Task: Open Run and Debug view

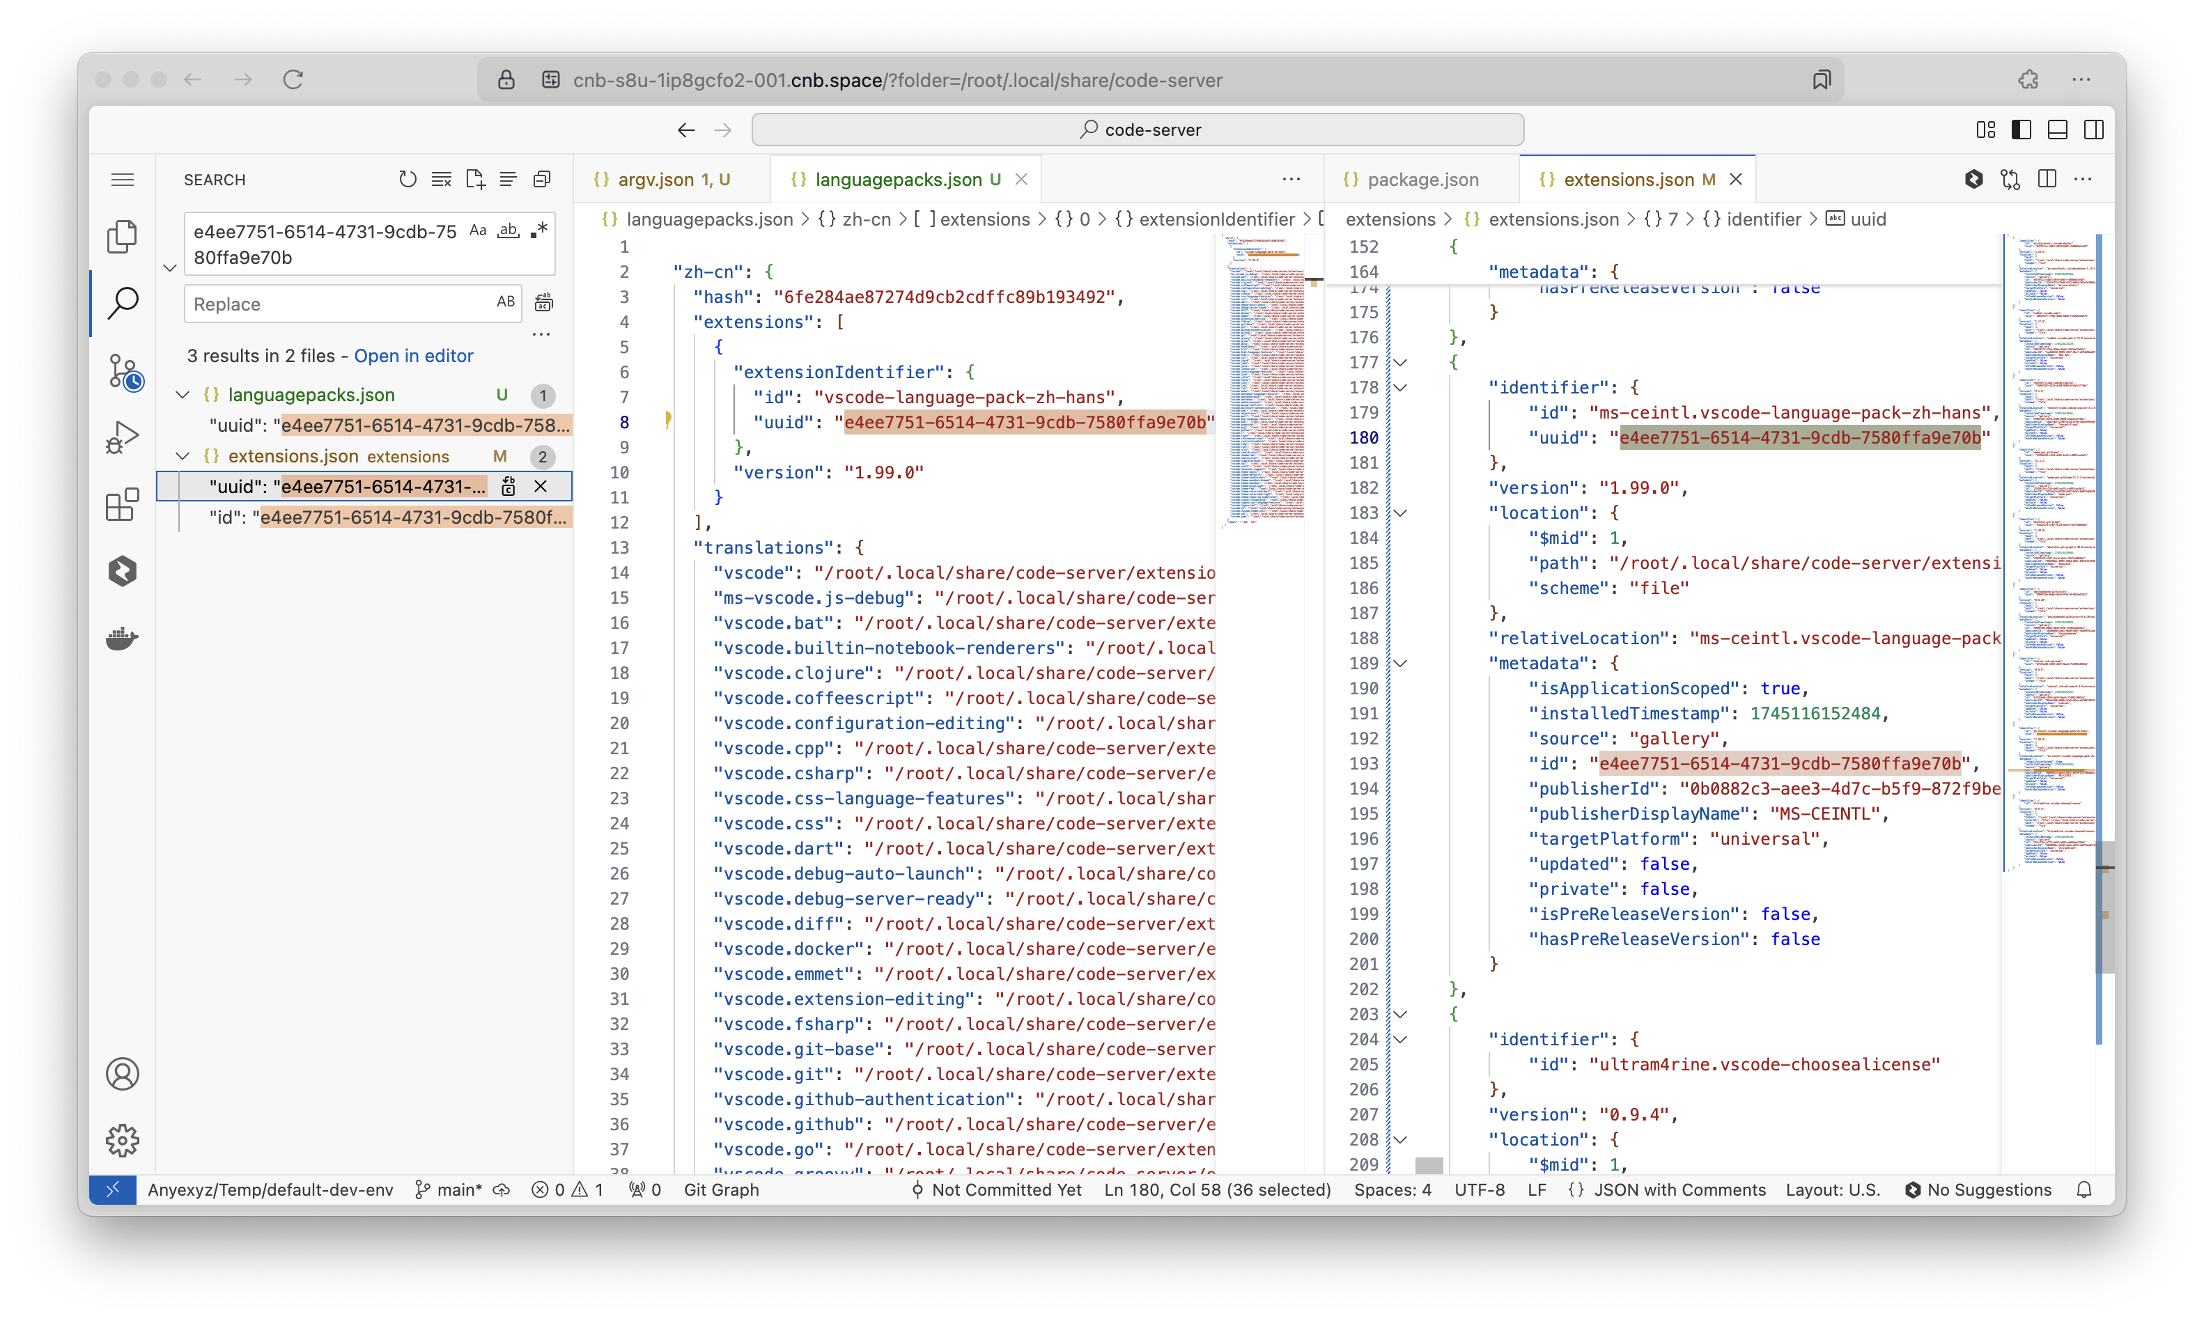Action: click(123, 437)
